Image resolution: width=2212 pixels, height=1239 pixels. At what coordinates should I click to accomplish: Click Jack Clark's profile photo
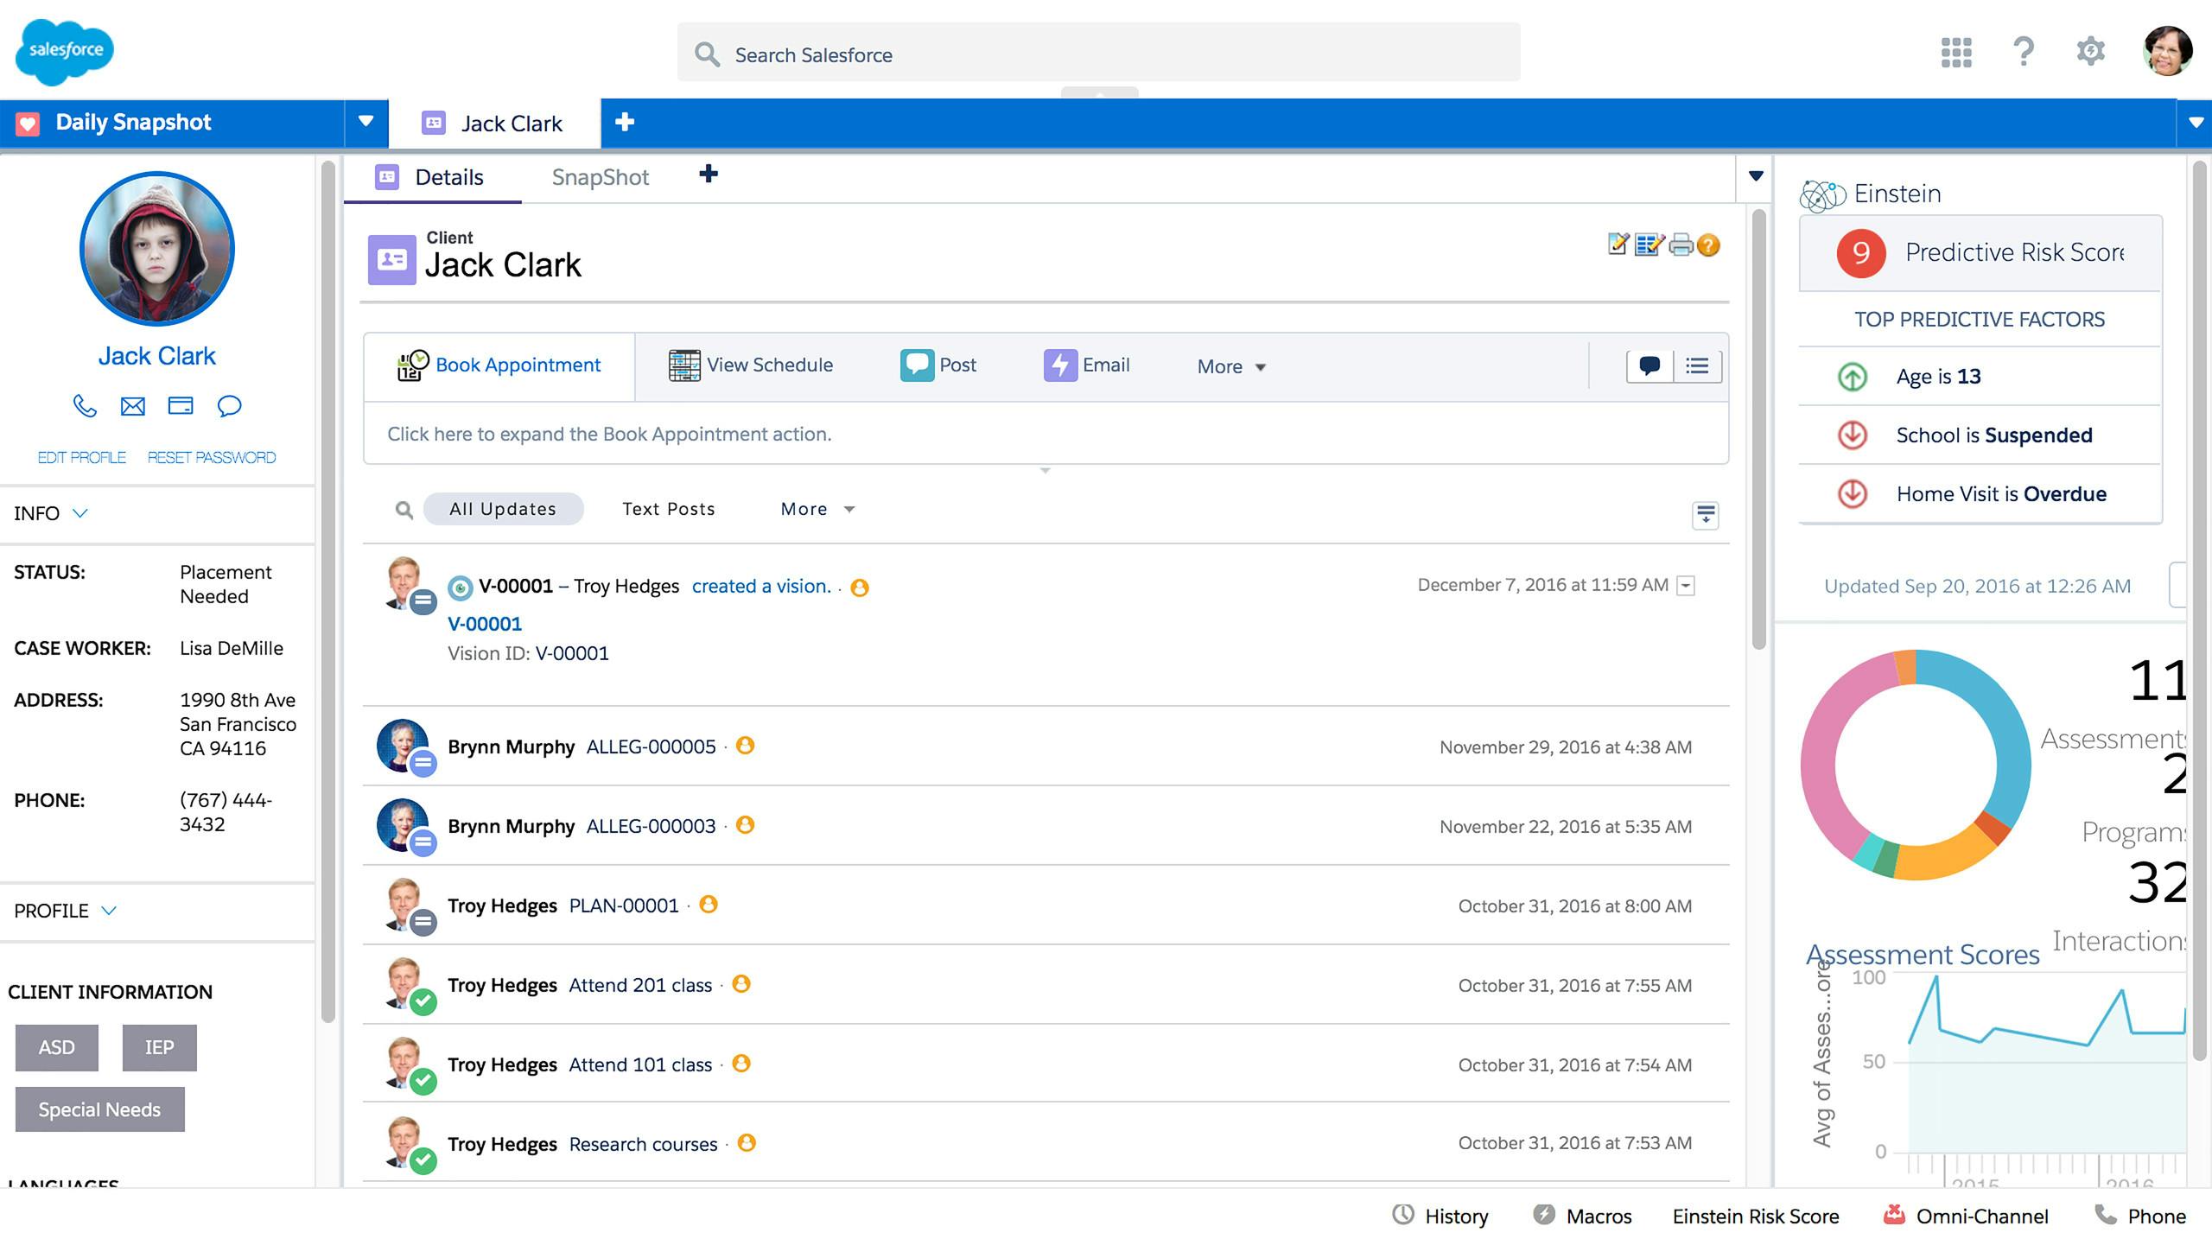coord(157,249)
